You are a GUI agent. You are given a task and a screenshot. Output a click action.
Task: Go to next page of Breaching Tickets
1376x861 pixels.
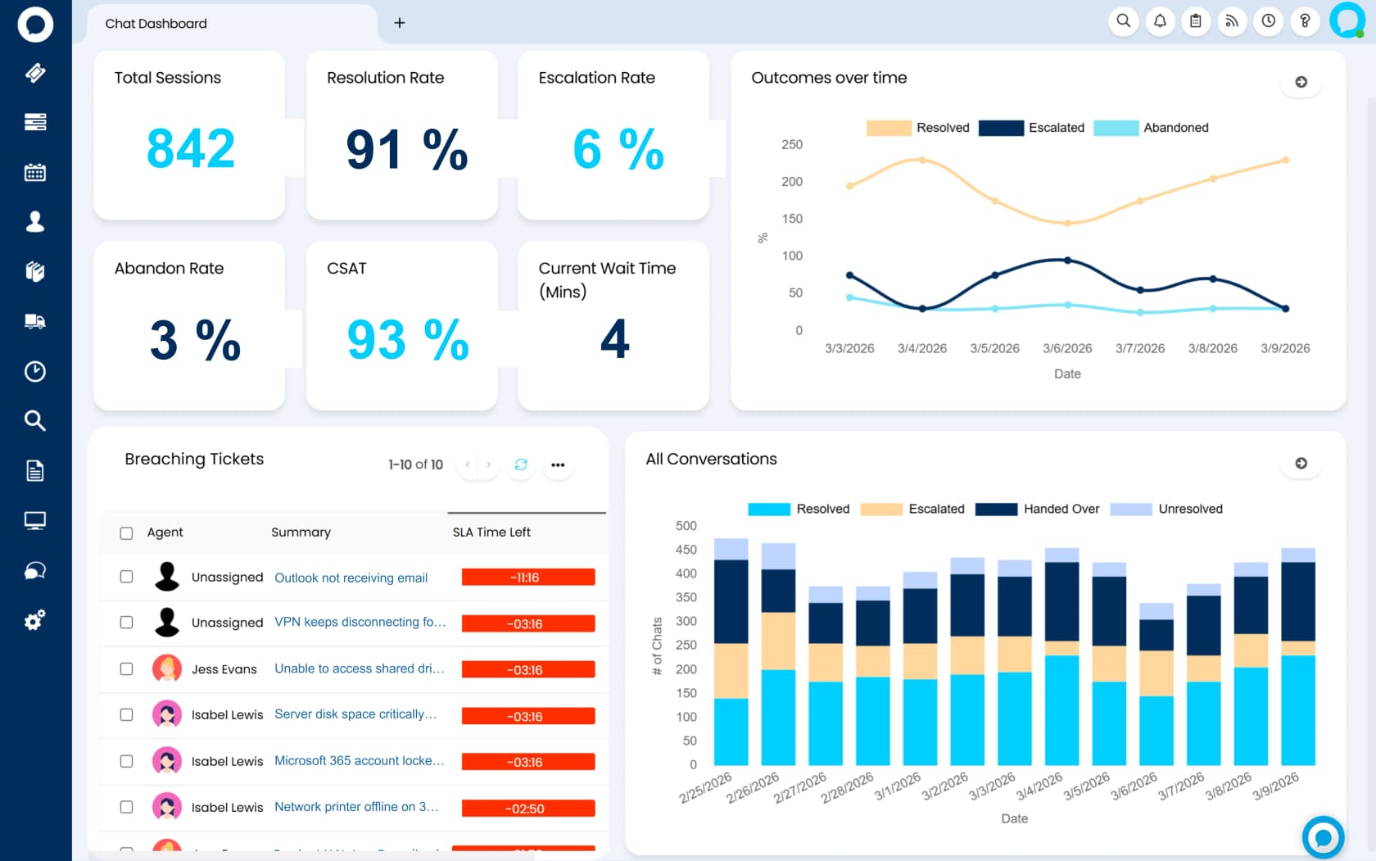point(489,464)
